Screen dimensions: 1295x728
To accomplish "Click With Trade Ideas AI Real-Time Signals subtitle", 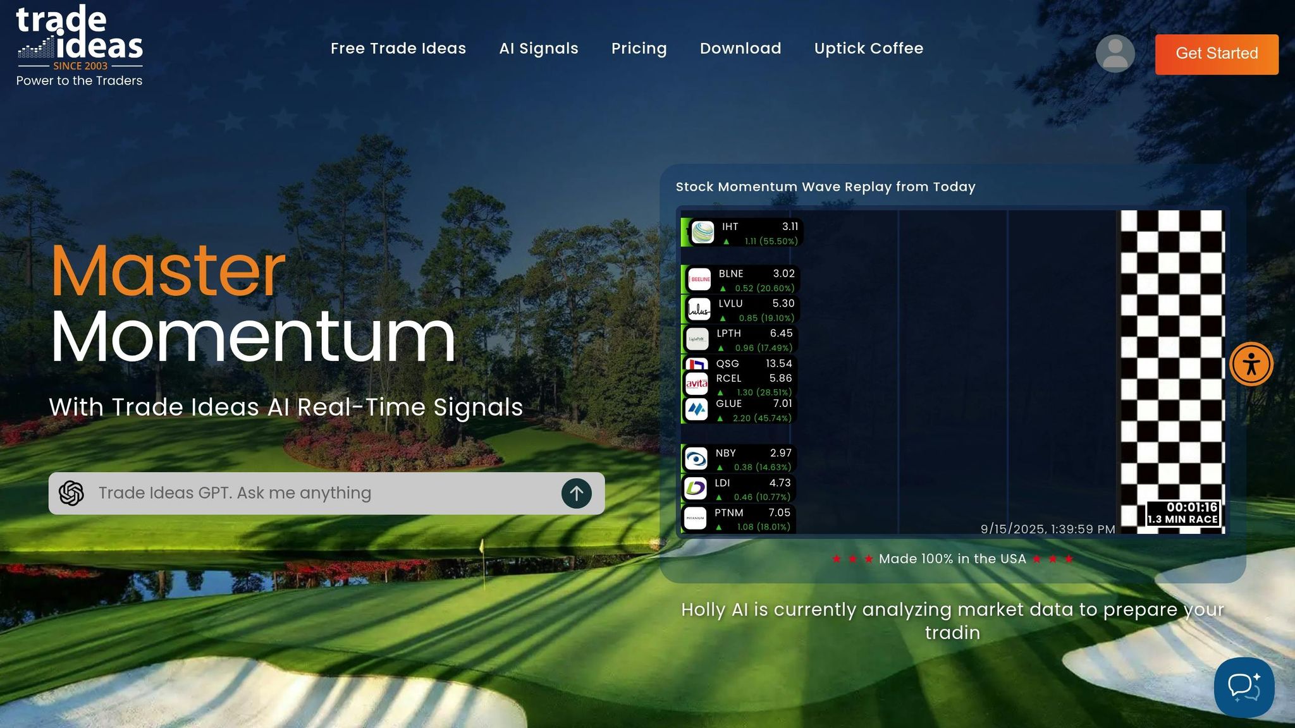I will pos(286,408).
